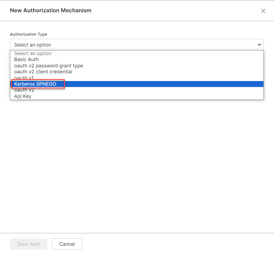The width and height of the screenshot is (274, 254).
Task: Close the New Authorization Mechanism dialog
Action: coord(263,11)
